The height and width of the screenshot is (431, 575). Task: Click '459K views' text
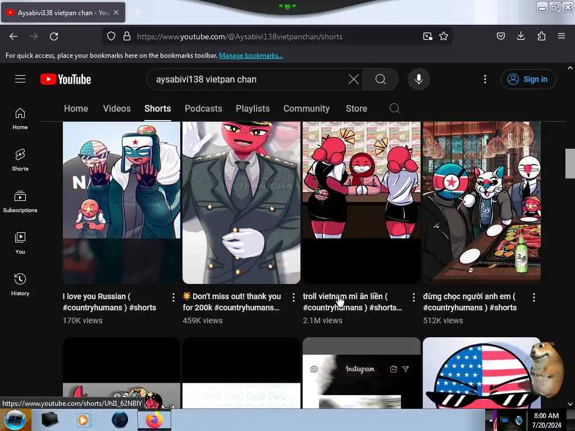[x=203, y=320]
